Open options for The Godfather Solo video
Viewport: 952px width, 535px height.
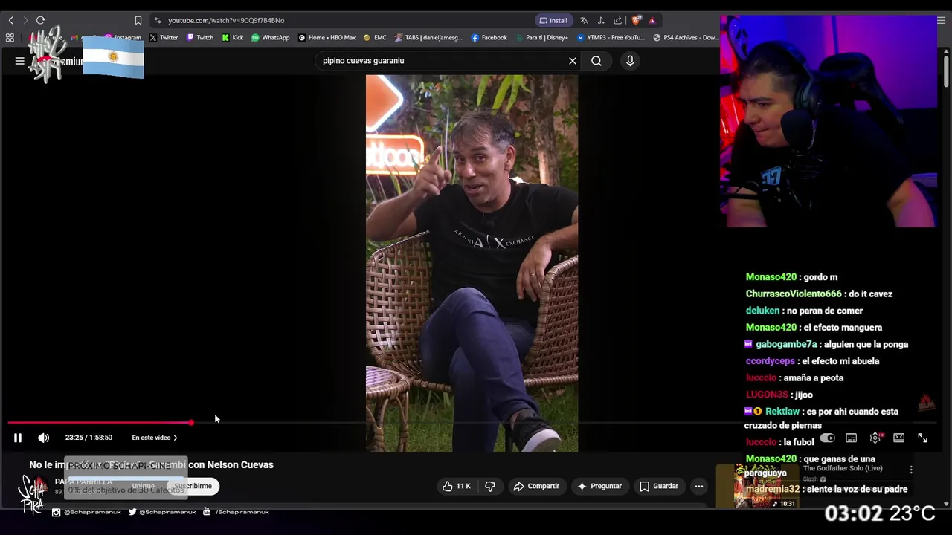point(911,470)
